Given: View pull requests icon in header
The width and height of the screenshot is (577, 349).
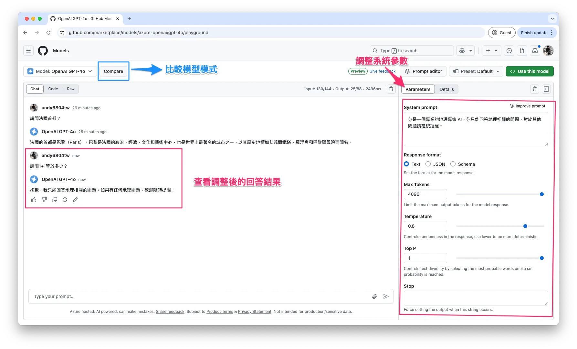Looking at the screenshot, I should [x=522, y=51].
